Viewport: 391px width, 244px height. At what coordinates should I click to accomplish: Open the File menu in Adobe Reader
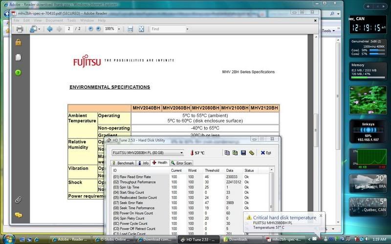coord(16,20)
